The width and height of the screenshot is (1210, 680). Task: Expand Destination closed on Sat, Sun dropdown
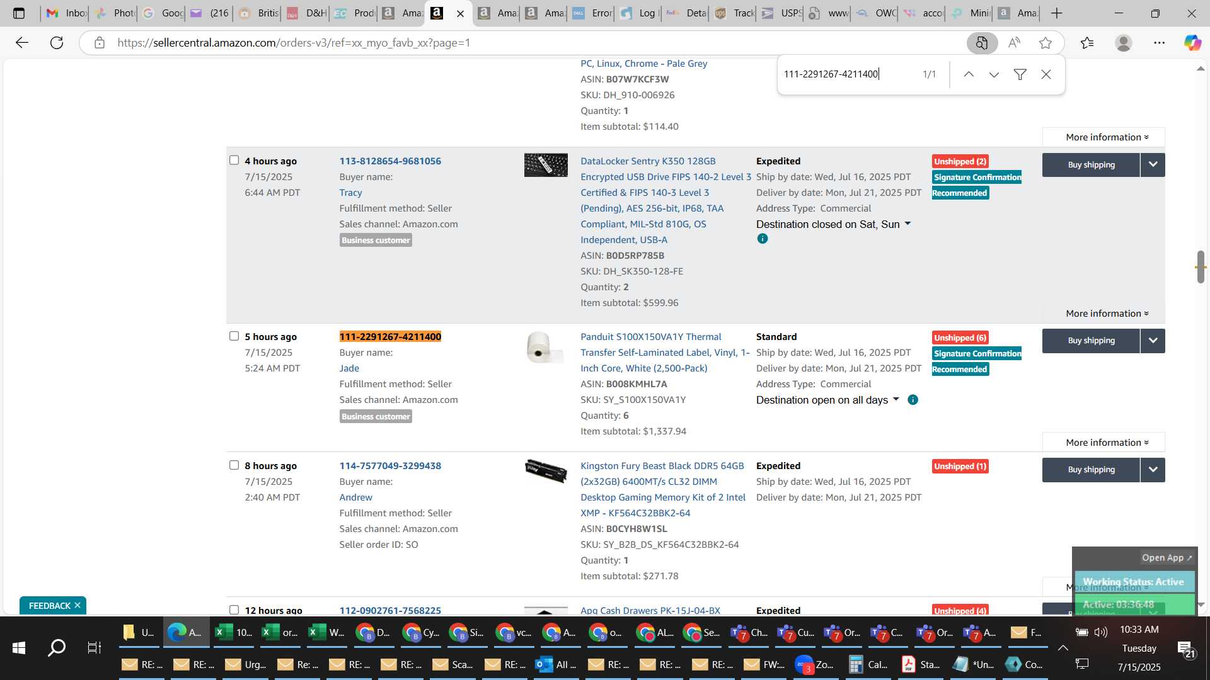click(x=907, y=224)
